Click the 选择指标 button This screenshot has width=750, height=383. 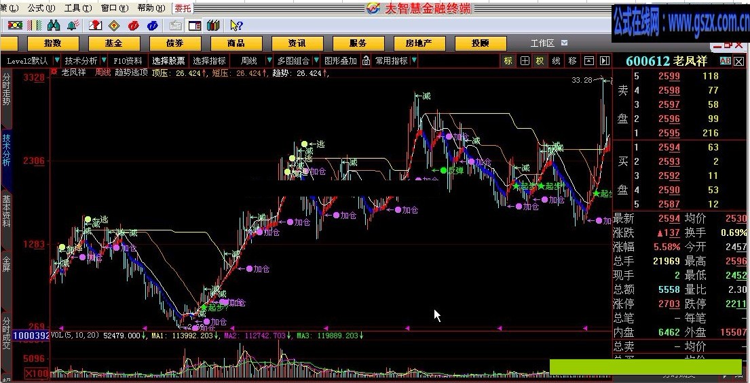click(x=210, y=60)
